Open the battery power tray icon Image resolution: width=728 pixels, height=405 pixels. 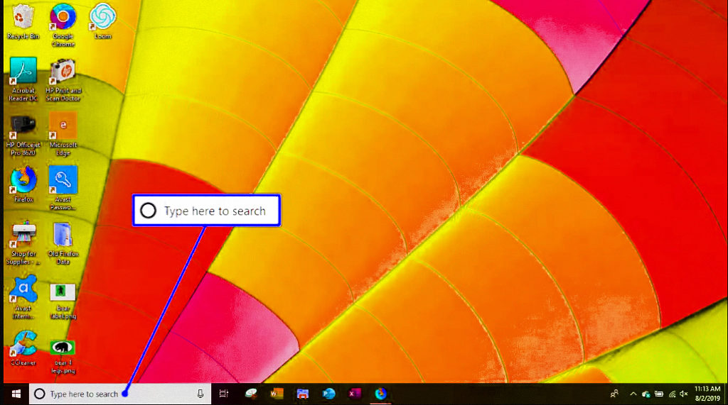(659, 394)
